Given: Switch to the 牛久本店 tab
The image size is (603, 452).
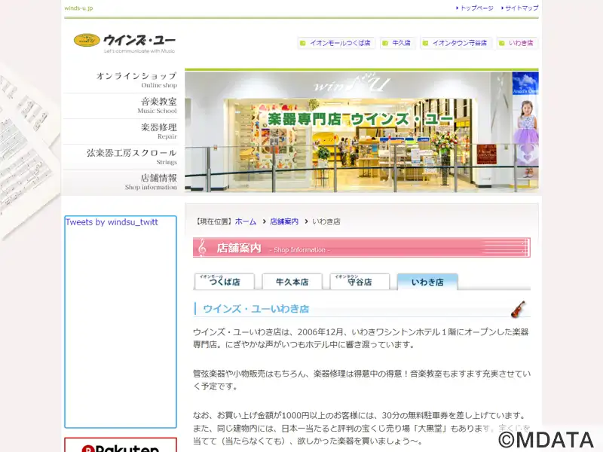Looking at the screenshot, I should click(x=292, y=281).
